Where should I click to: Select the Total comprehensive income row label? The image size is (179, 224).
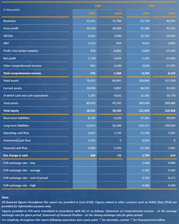(22, 73)
